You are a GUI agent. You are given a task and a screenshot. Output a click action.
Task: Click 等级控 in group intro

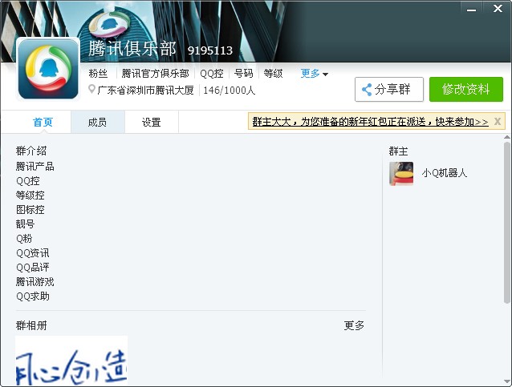click(x=30, y=196)
